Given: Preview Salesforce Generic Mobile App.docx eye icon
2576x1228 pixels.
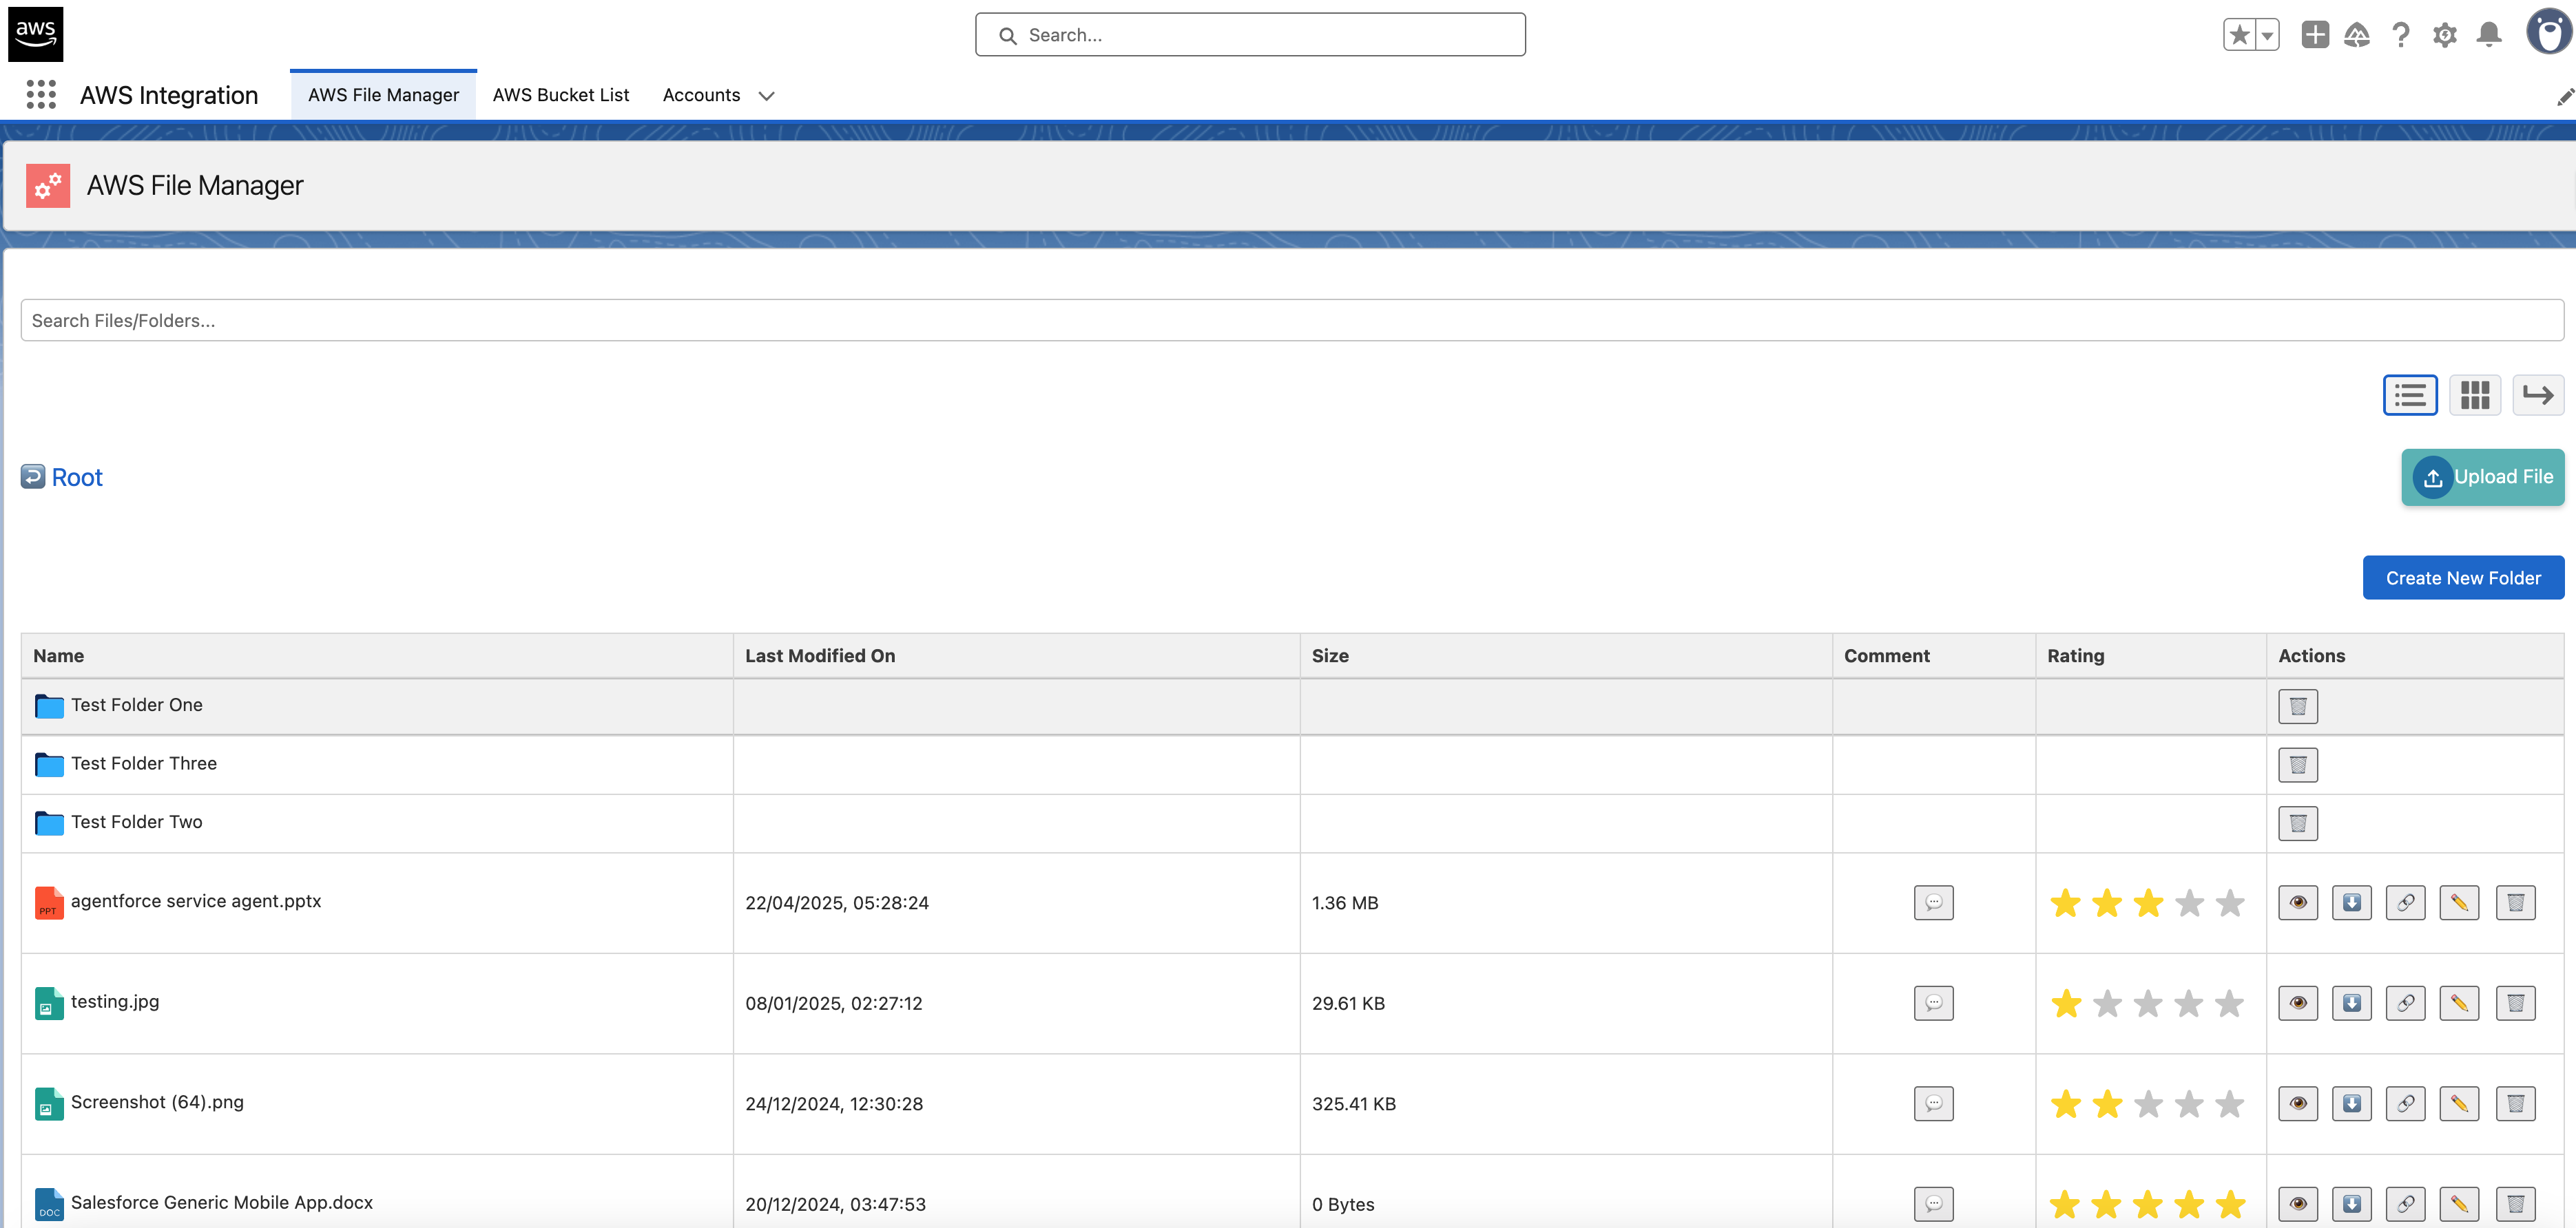Looking at the screenshot, I should (2298, 1204).
